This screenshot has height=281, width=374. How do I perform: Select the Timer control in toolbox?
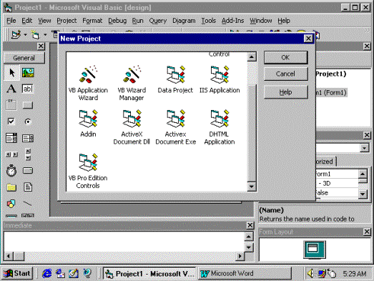point(11,171)
